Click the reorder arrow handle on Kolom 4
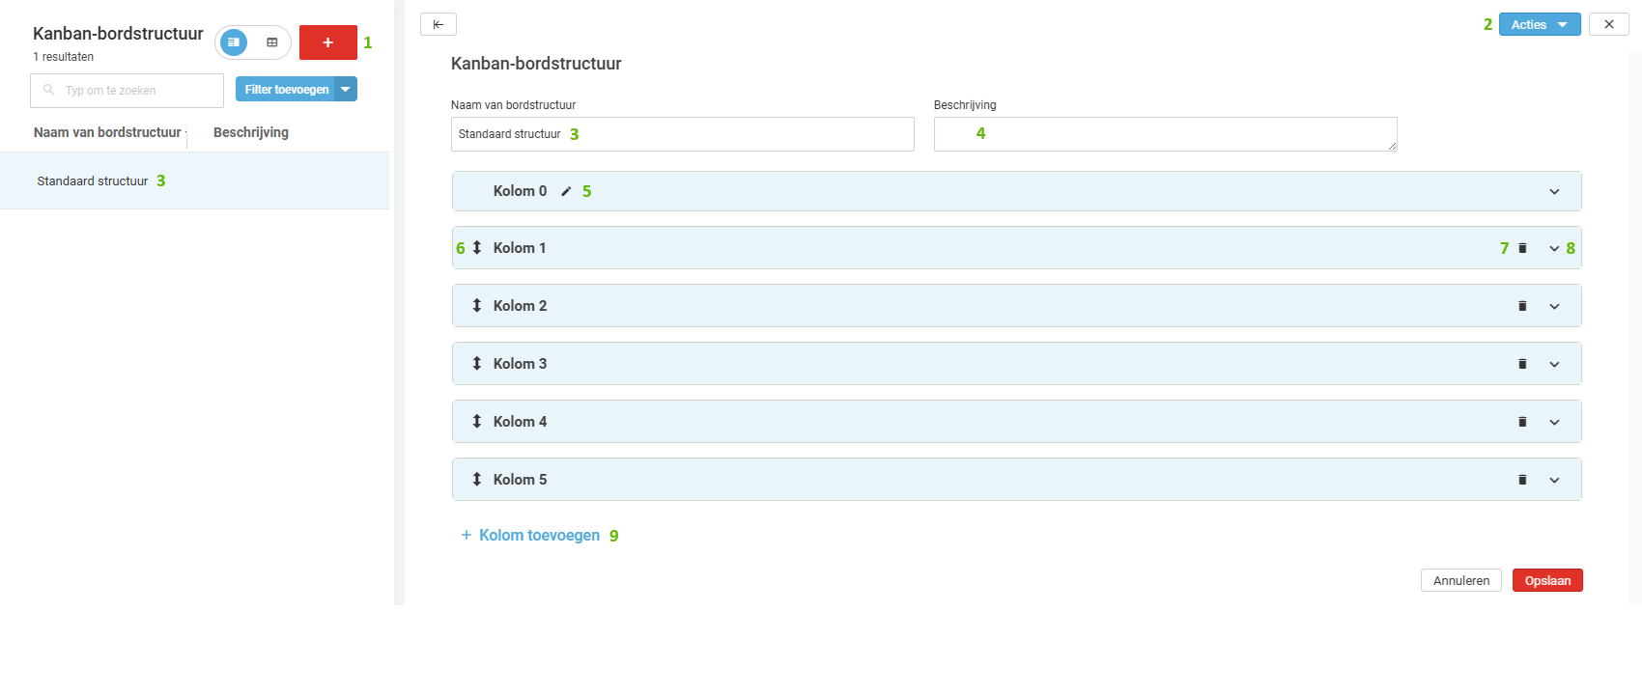 476,422
